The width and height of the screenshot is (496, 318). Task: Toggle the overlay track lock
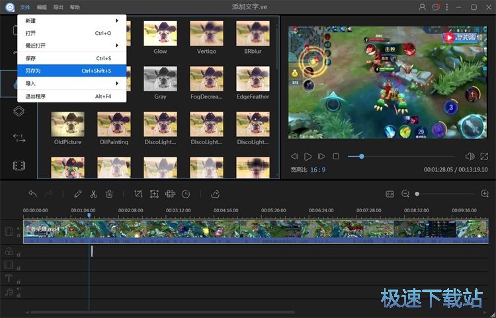click(19, 268)
